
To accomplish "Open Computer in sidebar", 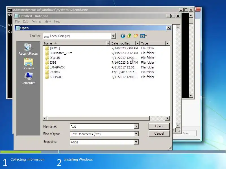I will click(28, 78).
